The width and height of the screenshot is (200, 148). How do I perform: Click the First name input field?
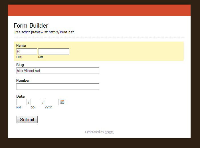coord(27,52)
